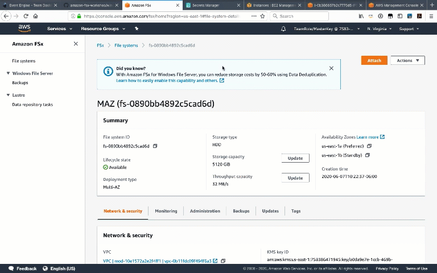437x273 pixels.
Task: Click the site lock security icon
Action: pos(79,16)
